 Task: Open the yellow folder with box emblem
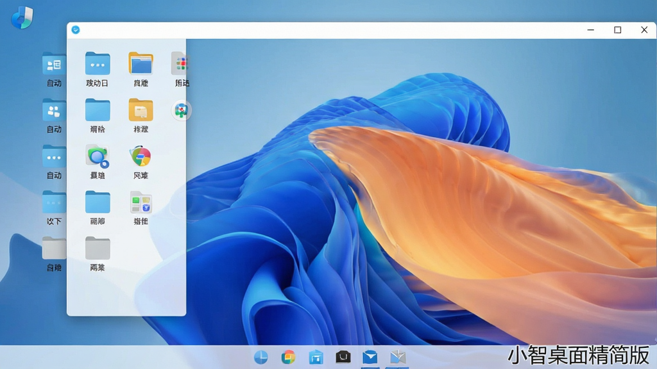coord(141,110)
